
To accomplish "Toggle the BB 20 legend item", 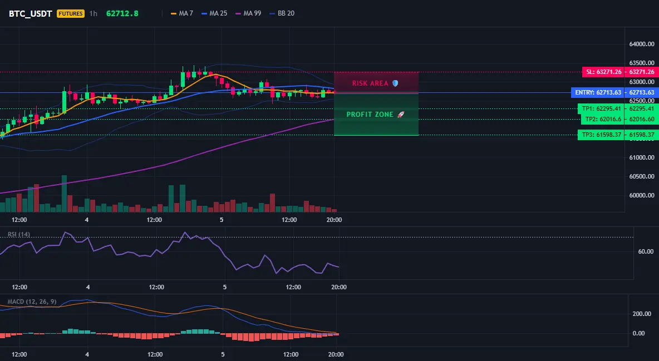I will 282,13.
